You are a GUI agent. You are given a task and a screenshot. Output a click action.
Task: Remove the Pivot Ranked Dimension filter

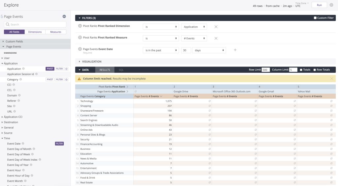pos(216,27)
